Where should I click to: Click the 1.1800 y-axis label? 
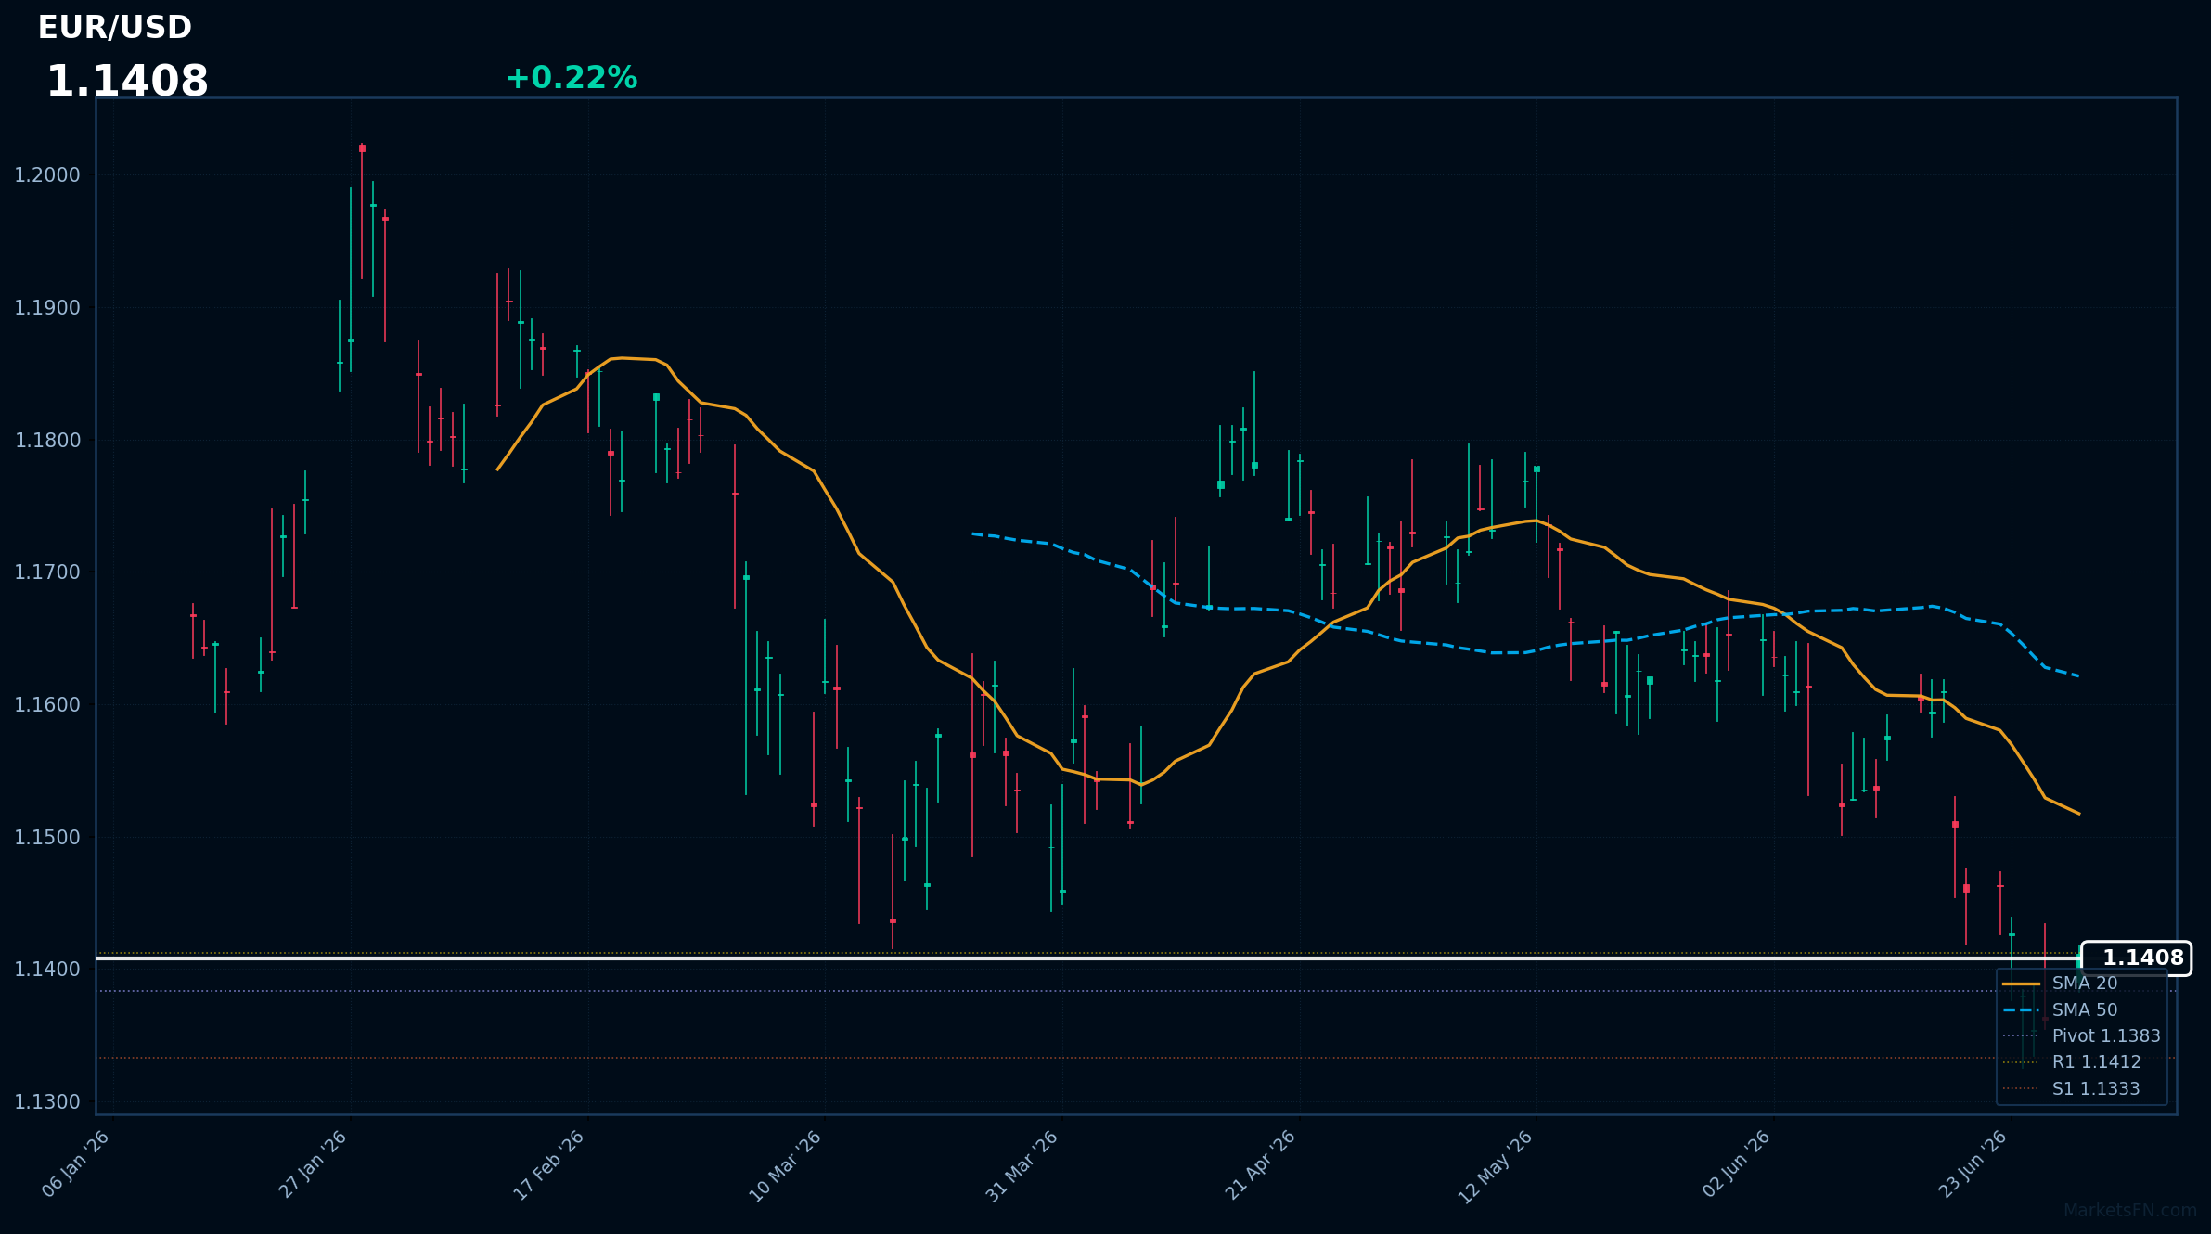pyautogui.click(x=47, y=441)
